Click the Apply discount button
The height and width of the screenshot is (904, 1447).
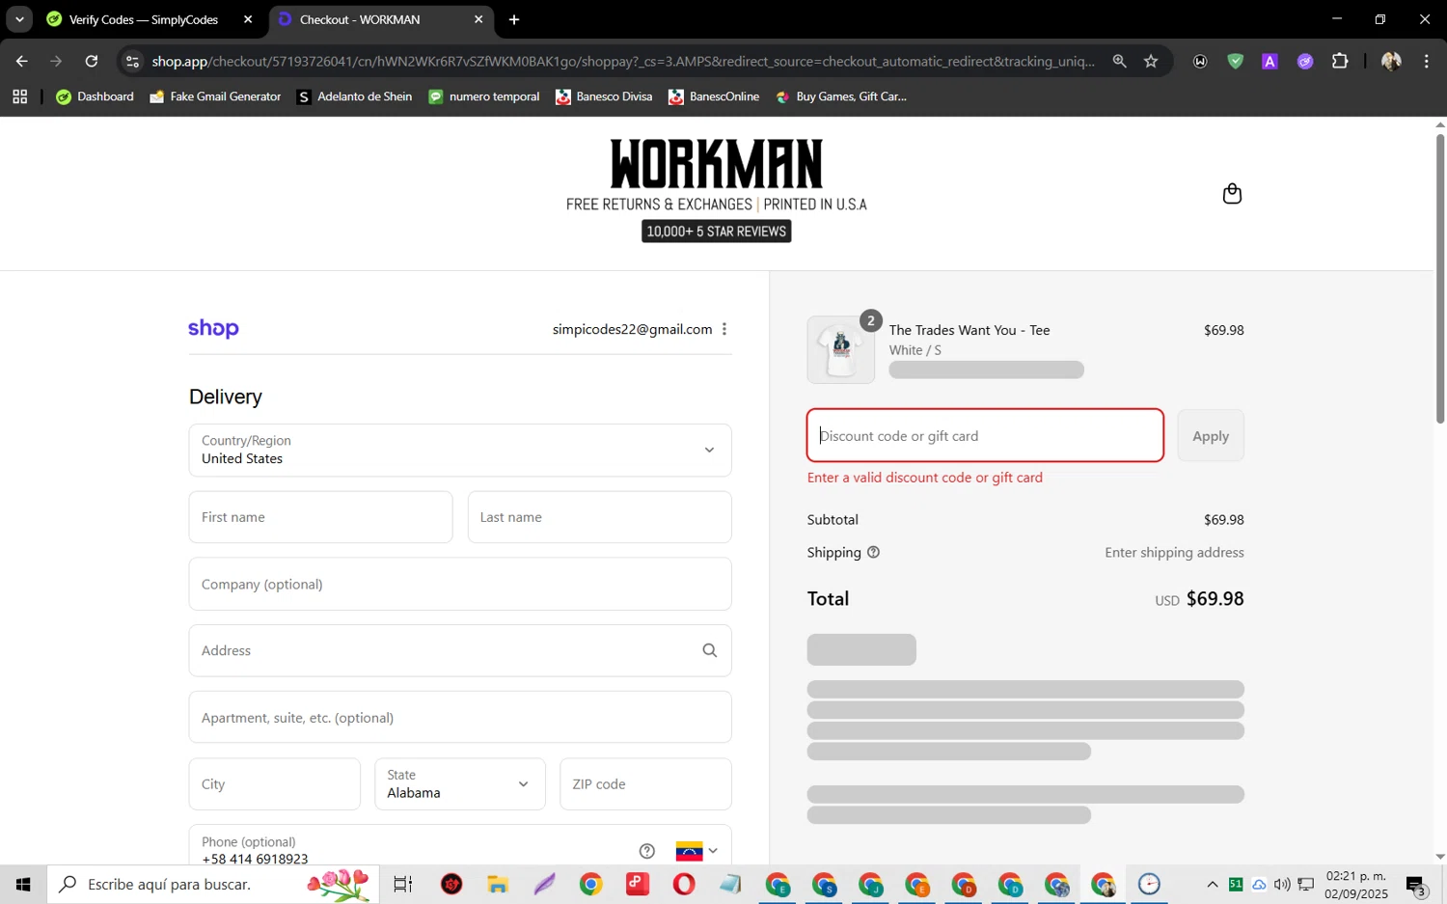(x=1211, y=436)
